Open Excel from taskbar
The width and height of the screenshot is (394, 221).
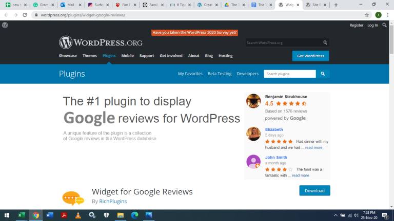click(x=22, y=215)
